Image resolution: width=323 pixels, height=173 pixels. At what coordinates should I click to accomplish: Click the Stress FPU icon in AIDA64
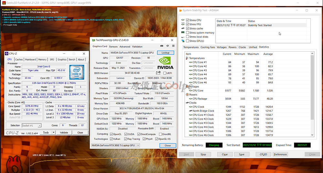183,24
